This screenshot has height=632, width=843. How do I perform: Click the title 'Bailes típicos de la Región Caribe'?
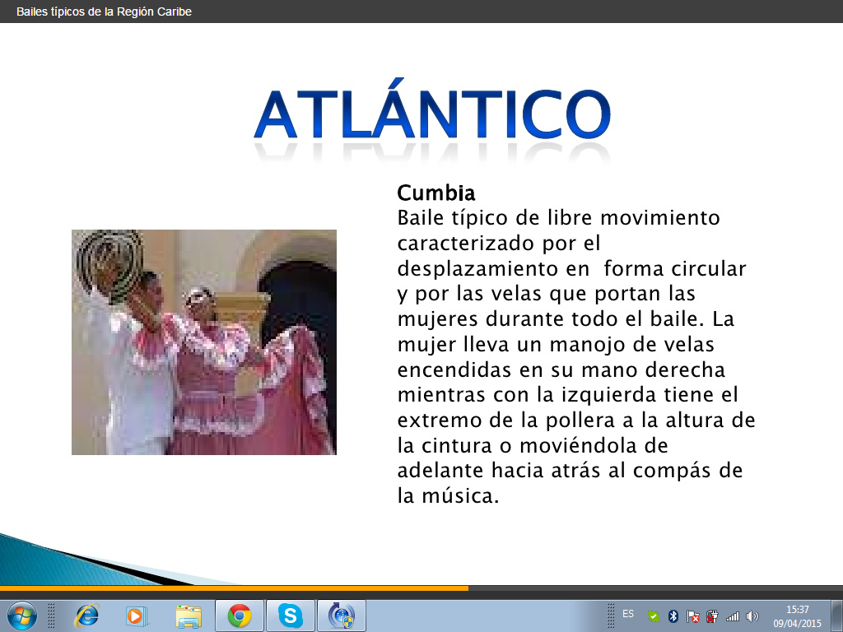(105, 12)
